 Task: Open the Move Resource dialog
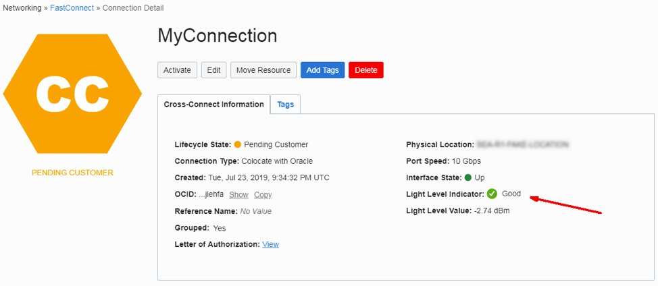click(263, 70)
